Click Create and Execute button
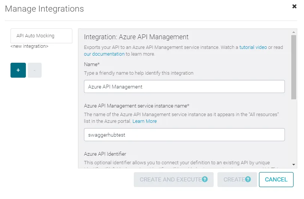 click(174, 180)
